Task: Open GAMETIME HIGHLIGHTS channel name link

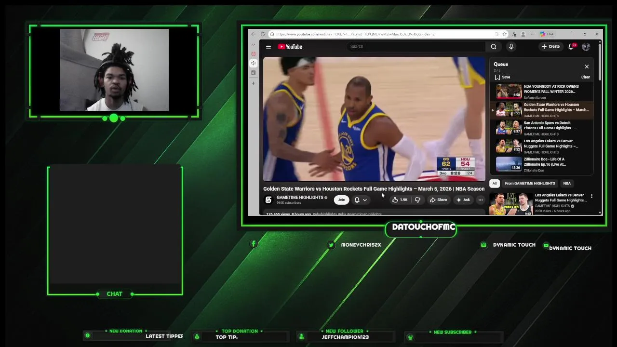Action: point(300,198)
